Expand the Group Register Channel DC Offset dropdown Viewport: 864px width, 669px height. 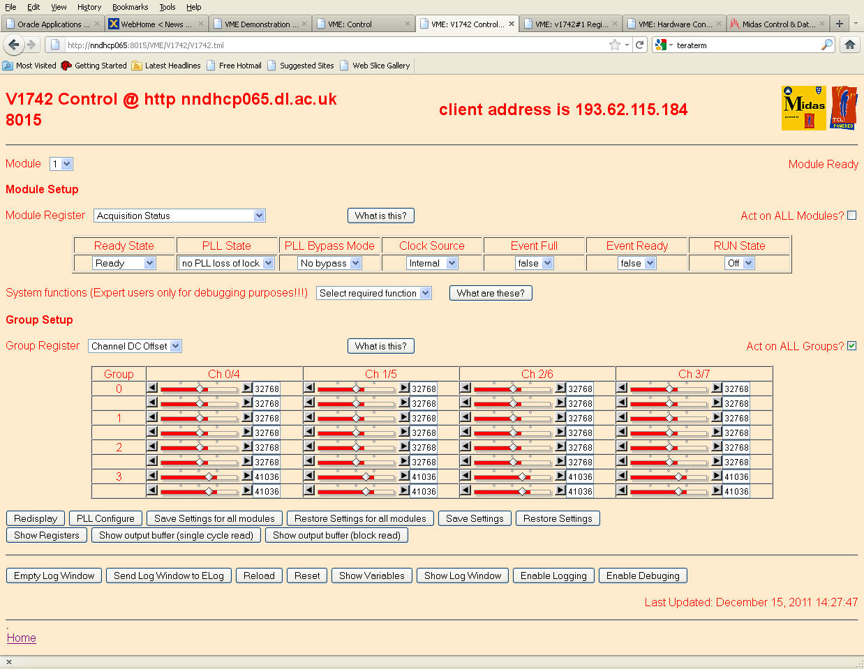click(x=135, y=346)
